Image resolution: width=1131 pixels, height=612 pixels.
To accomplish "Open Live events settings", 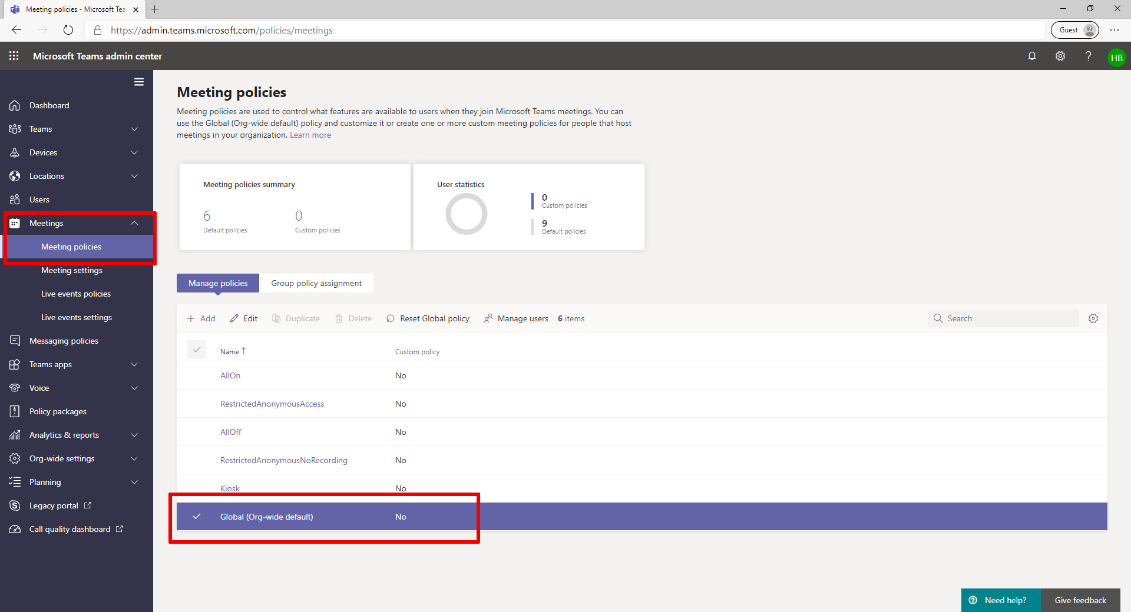I will point(77,317).
